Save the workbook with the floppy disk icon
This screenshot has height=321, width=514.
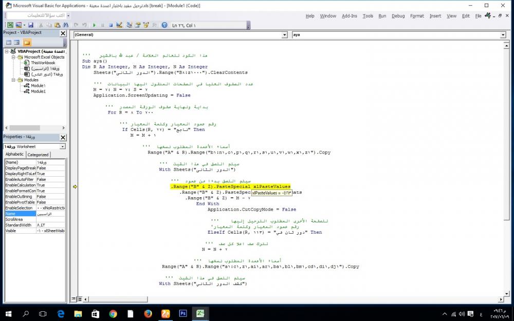[x=31, y=25]
